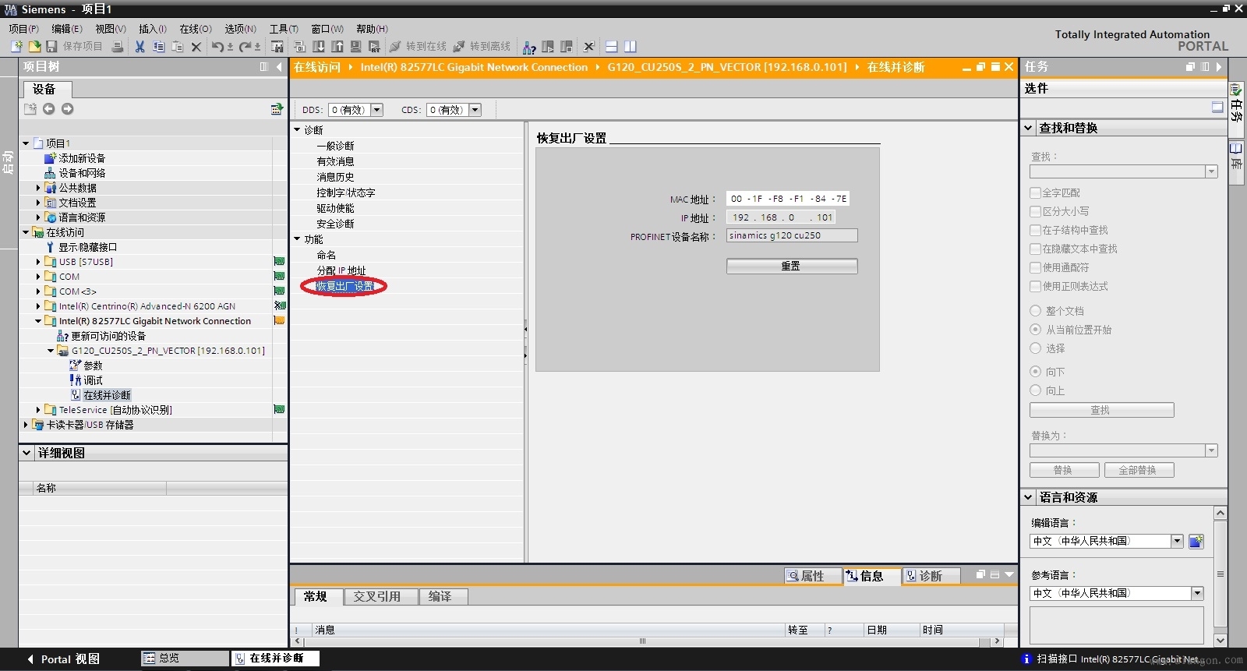Click the redo arrow icon

[245, 47]
